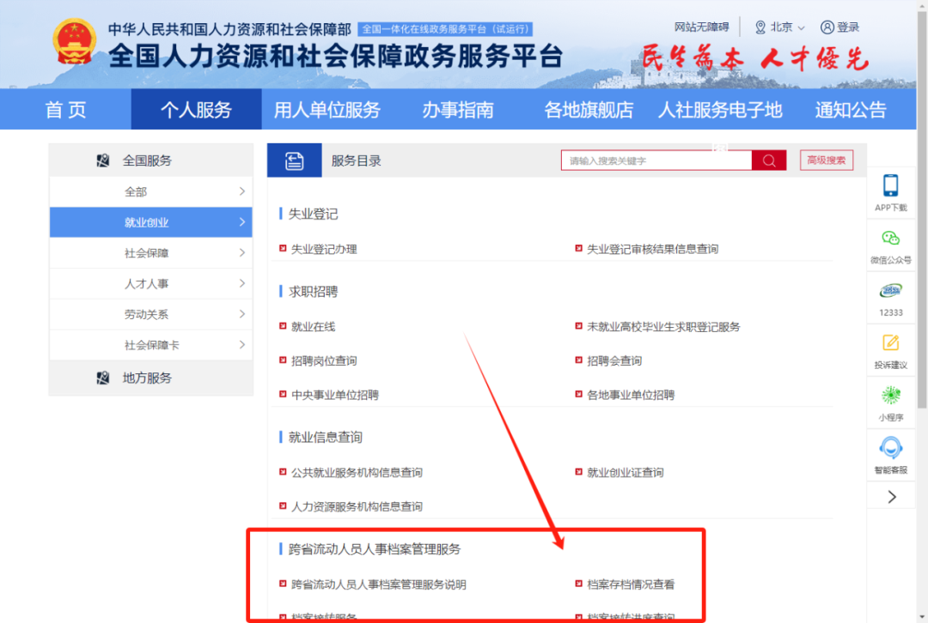Click the 高级搜索 advanced search button

coord(826,160)
